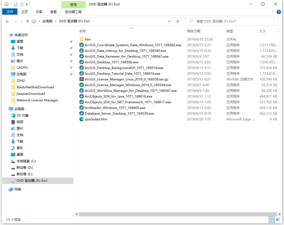Switch to details view icon in status bar

272,220
